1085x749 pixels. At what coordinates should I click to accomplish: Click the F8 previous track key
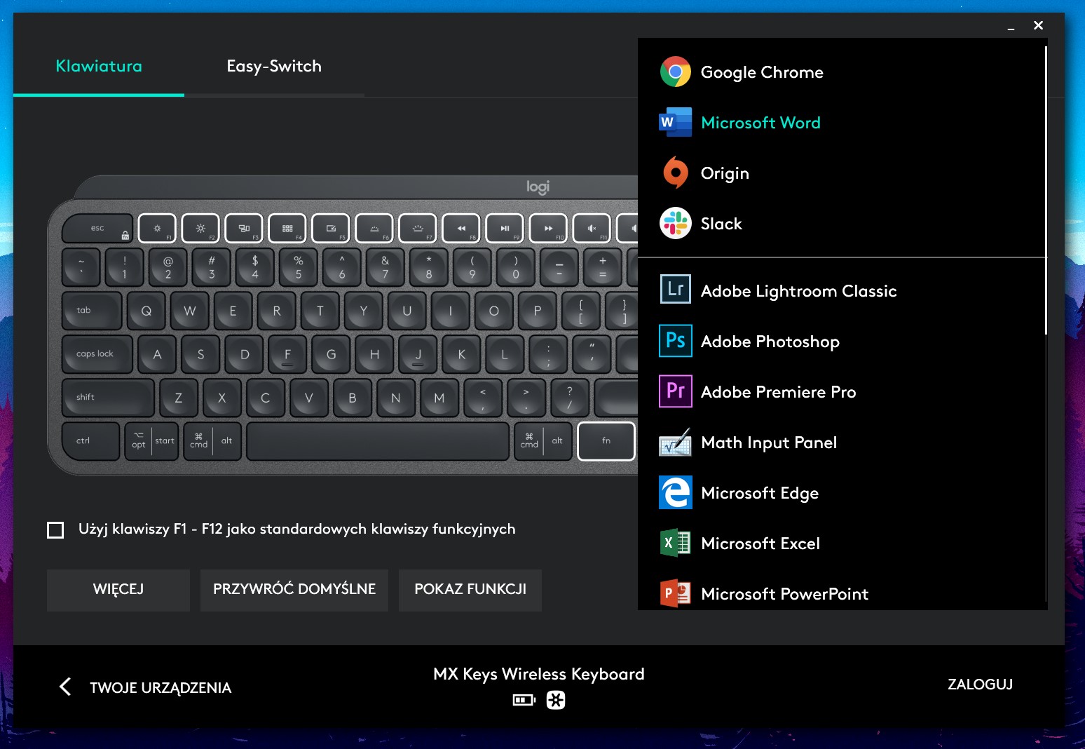click(461, 229)
